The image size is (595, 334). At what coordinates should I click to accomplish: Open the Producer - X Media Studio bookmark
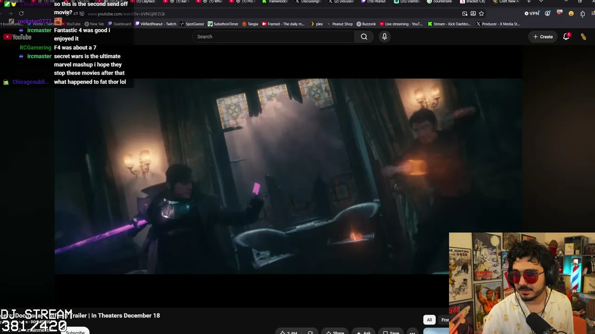point(498,24)
